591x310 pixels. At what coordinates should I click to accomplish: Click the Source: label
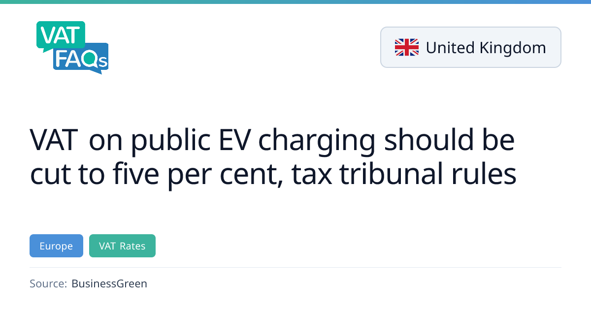pyautogui.click(x=48, y=283)
